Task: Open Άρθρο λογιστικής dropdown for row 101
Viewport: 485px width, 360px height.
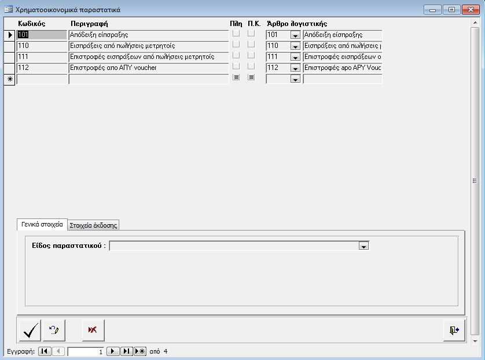Action: [x=295, y=35]
